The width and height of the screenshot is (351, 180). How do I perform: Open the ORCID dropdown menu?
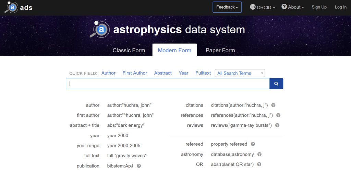tap(263, 7)
